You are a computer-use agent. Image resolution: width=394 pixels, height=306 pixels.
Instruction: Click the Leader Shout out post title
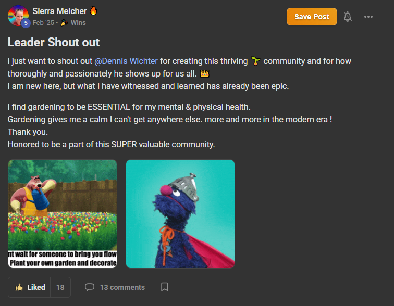point(54,42)
